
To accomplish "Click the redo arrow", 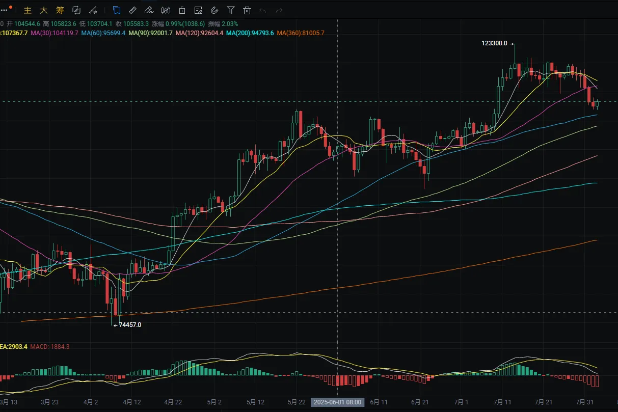I will click(279, 10).
